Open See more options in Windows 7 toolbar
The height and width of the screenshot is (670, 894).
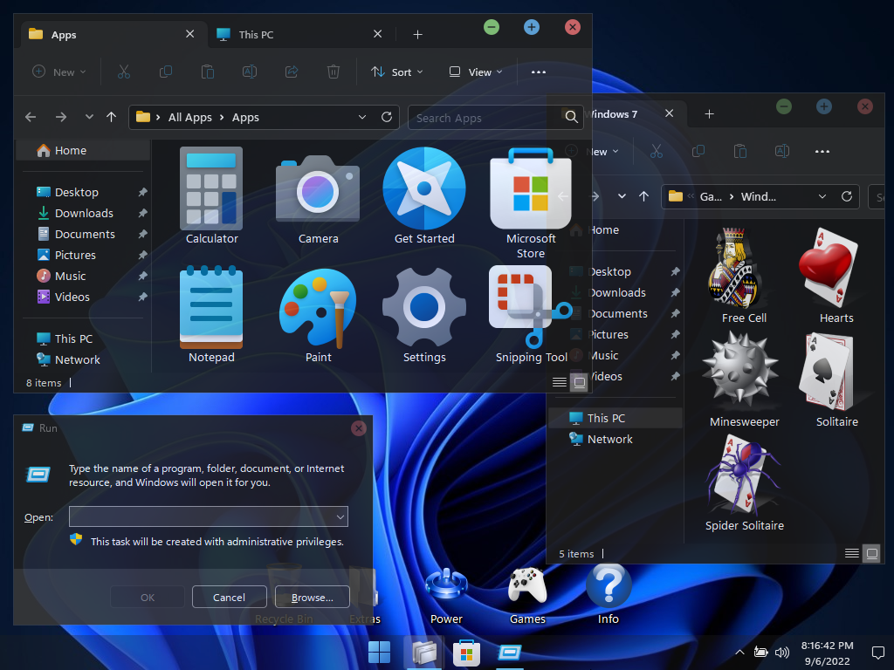tap(822, 152)
